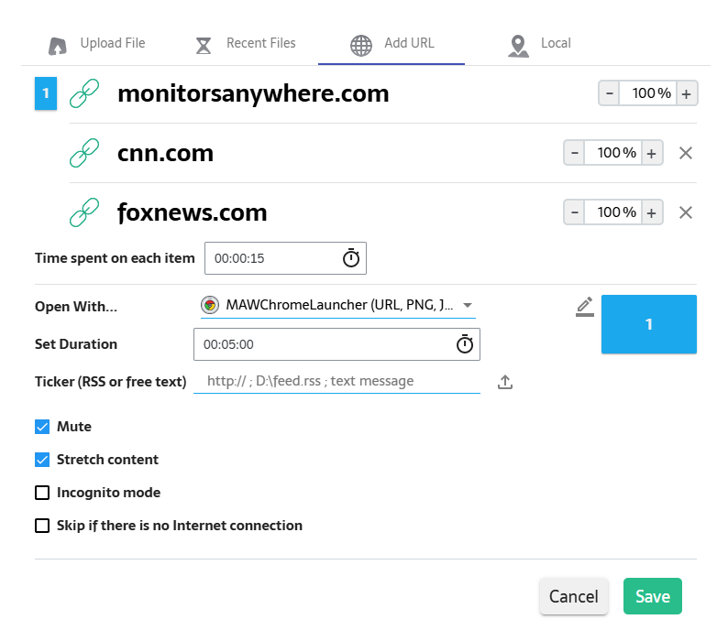Click the link icon beside cnn.com
The image size is (728, 641).
pyautogui.click(x=84, y=153)
